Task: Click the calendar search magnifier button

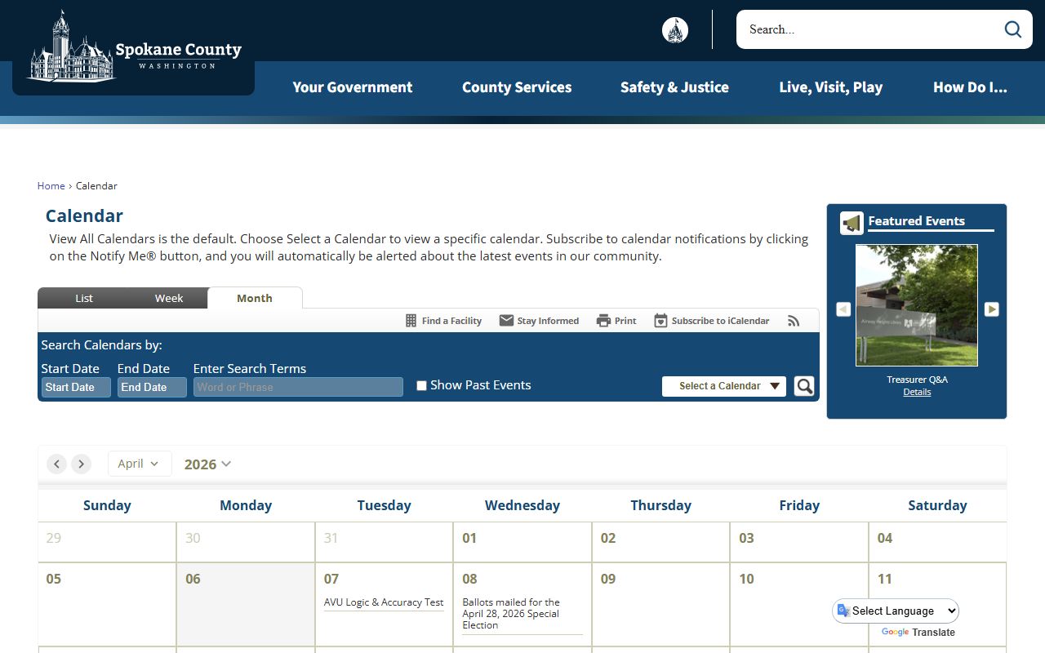Action: (x=804, y=386)
